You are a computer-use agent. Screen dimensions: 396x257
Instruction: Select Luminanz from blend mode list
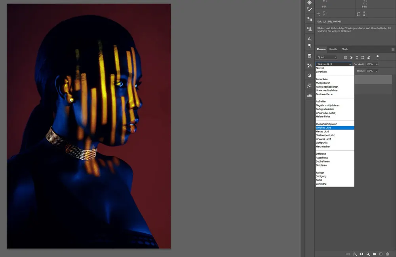tap(321, 184)
